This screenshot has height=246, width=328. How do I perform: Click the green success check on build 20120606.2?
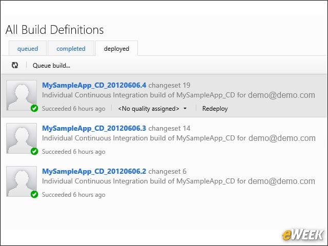click(34, 194)
